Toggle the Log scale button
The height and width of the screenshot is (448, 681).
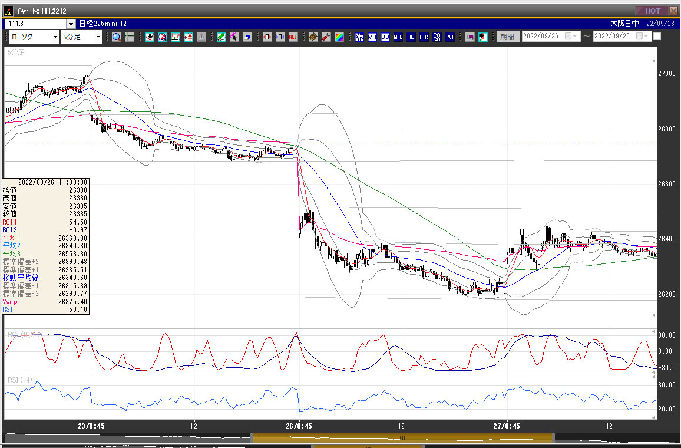tap(470, 37)
